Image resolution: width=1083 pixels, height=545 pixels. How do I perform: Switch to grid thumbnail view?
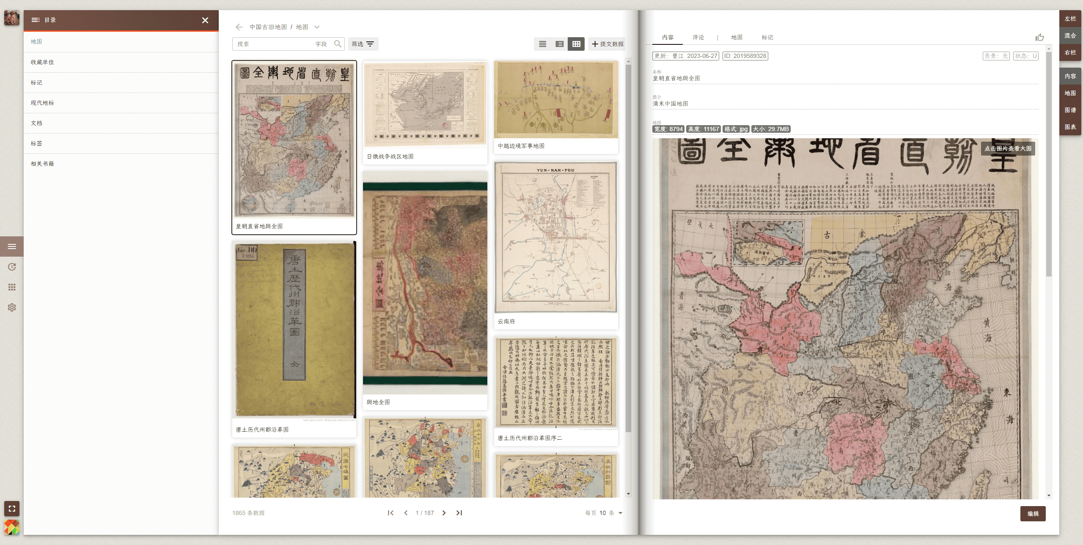(576, 44)
